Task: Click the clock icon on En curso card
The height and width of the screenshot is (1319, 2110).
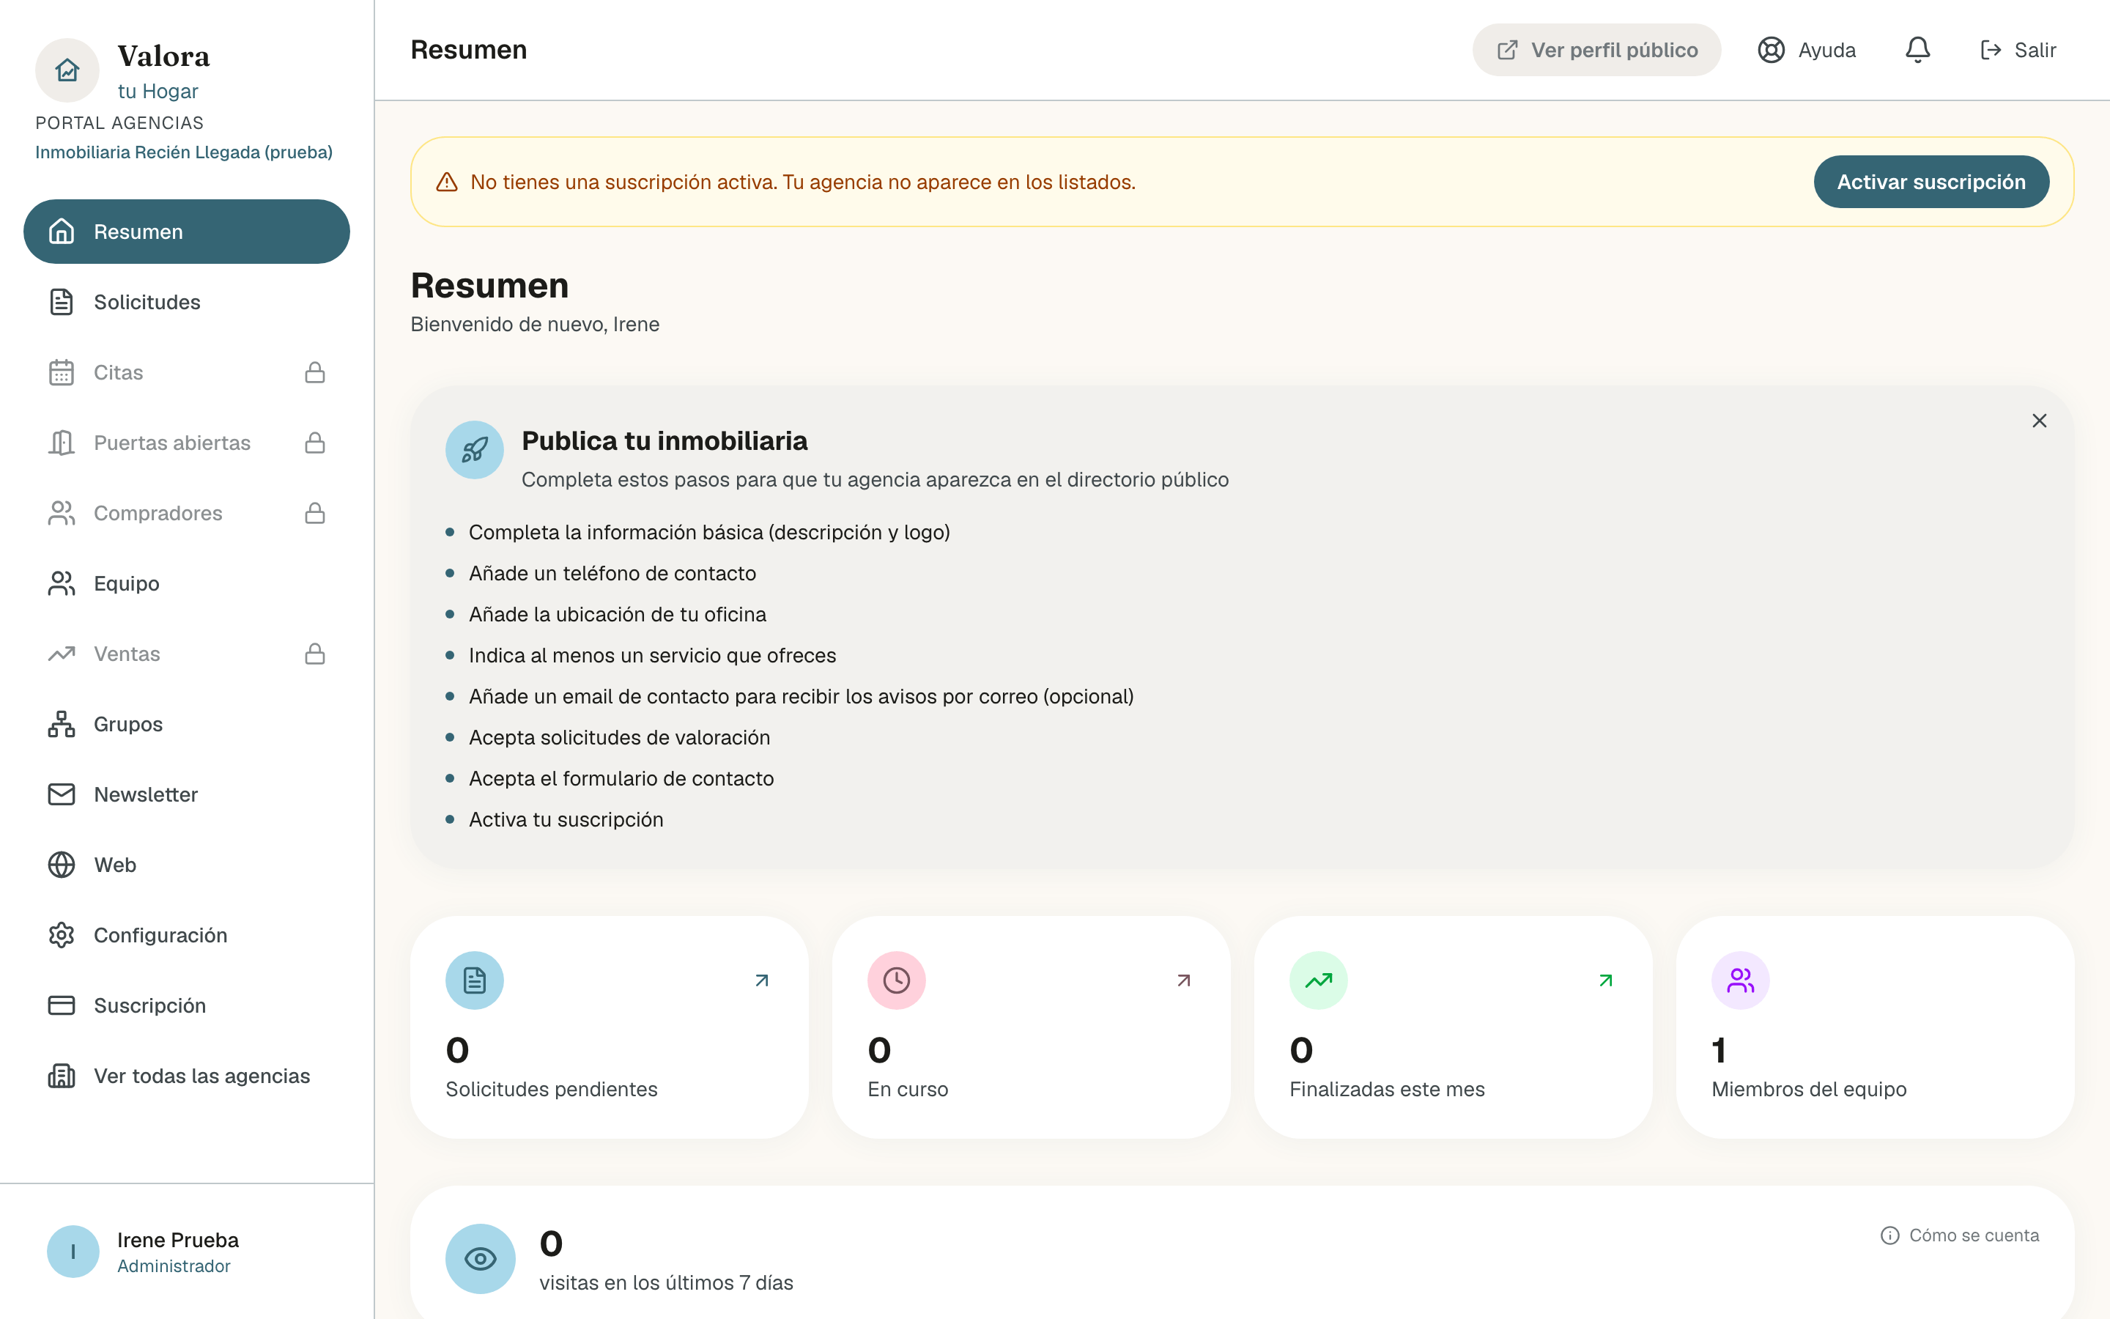Action: point(896,980)
